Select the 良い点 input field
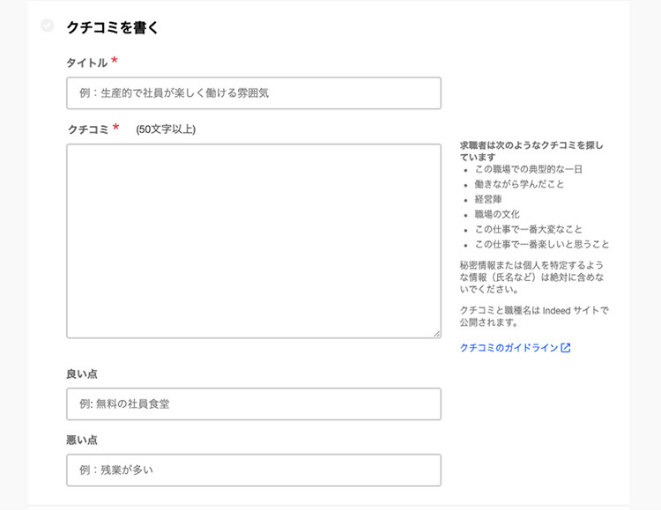 (x=253, y=404)
